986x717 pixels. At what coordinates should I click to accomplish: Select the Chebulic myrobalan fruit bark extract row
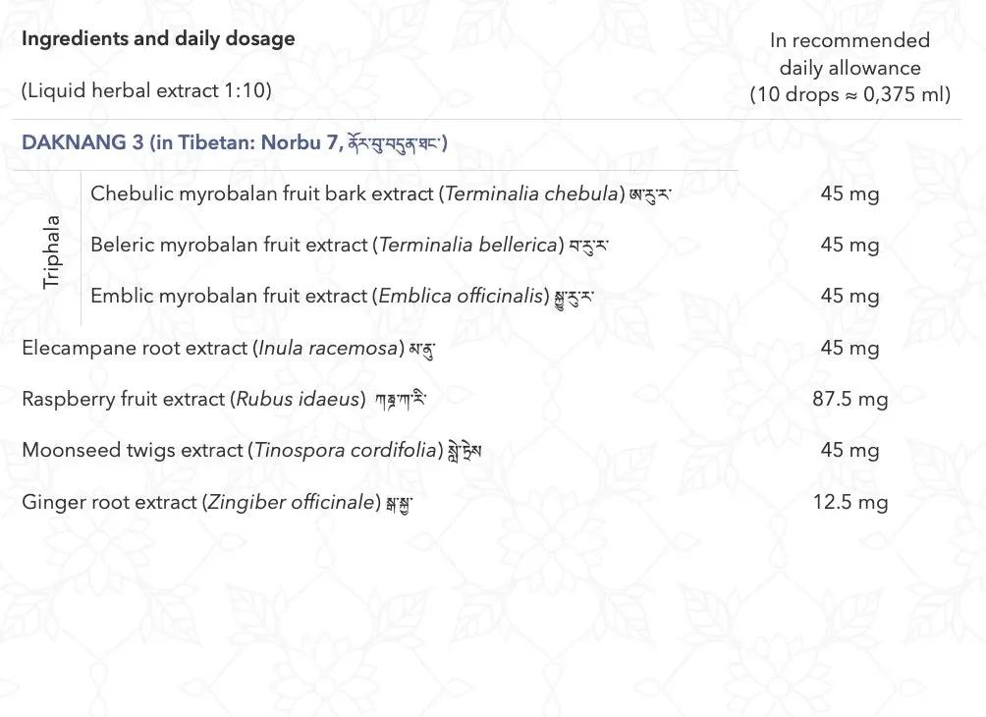coord(380,193)
